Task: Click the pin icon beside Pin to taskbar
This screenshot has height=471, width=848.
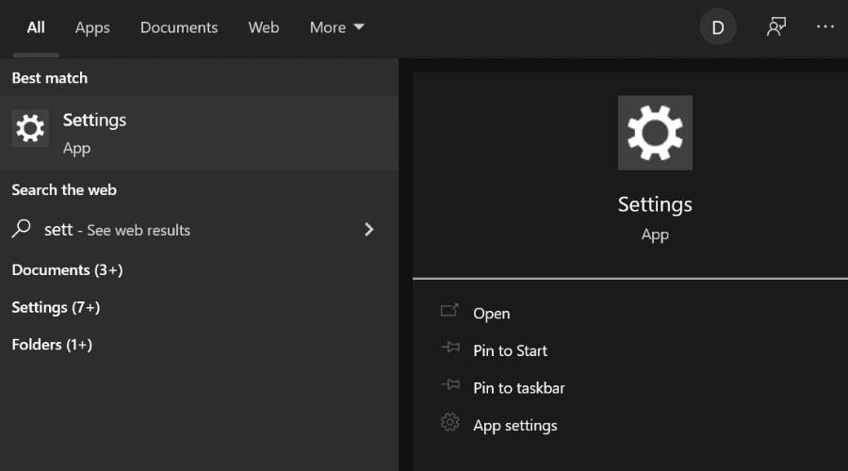Action: [449, 386]
